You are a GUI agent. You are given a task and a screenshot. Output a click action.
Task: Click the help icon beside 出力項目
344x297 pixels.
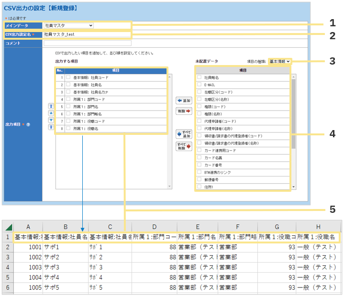[28, 124]
